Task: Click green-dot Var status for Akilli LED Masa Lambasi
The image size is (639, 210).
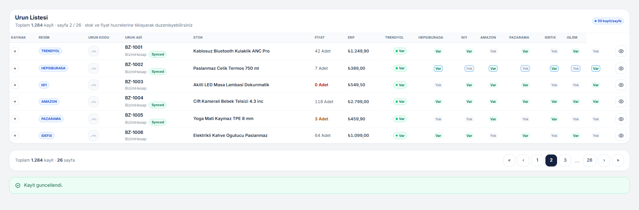Action: [x=400, y=85]
